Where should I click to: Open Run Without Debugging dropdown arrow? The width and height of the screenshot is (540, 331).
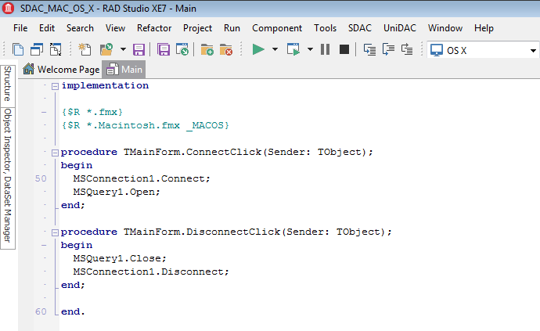tap(310, 49)
